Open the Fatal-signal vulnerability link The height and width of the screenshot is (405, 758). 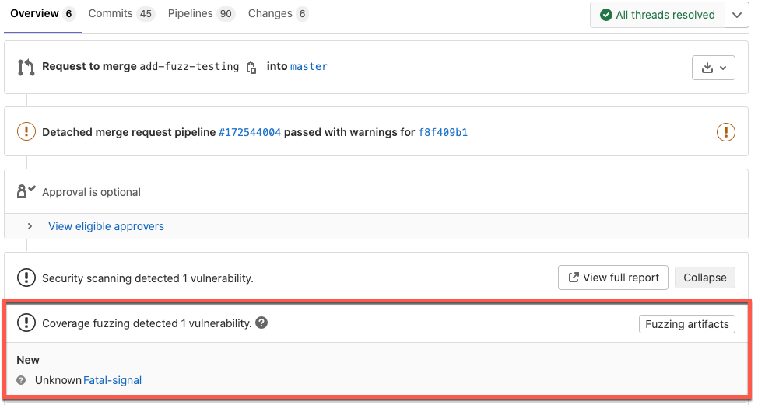click(113, 380)
